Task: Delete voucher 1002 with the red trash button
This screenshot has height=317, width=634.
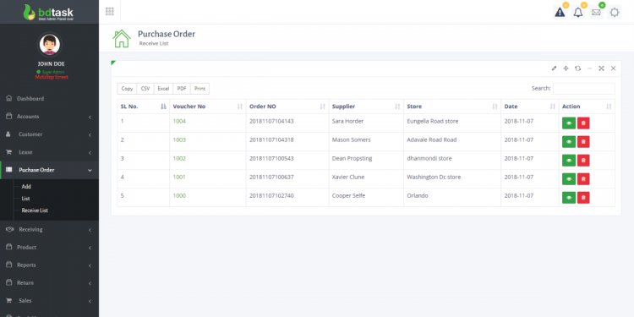Action: click(x=583, y=160)
